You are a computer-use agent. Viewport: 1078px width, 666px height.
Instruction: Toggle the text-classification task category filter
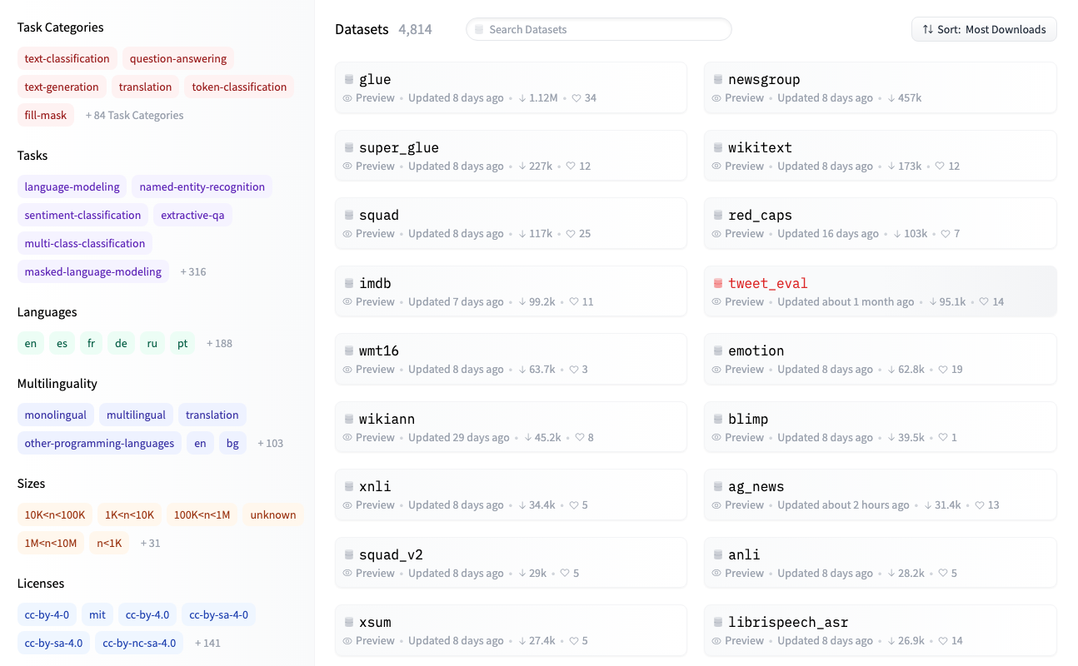(67, 58)
